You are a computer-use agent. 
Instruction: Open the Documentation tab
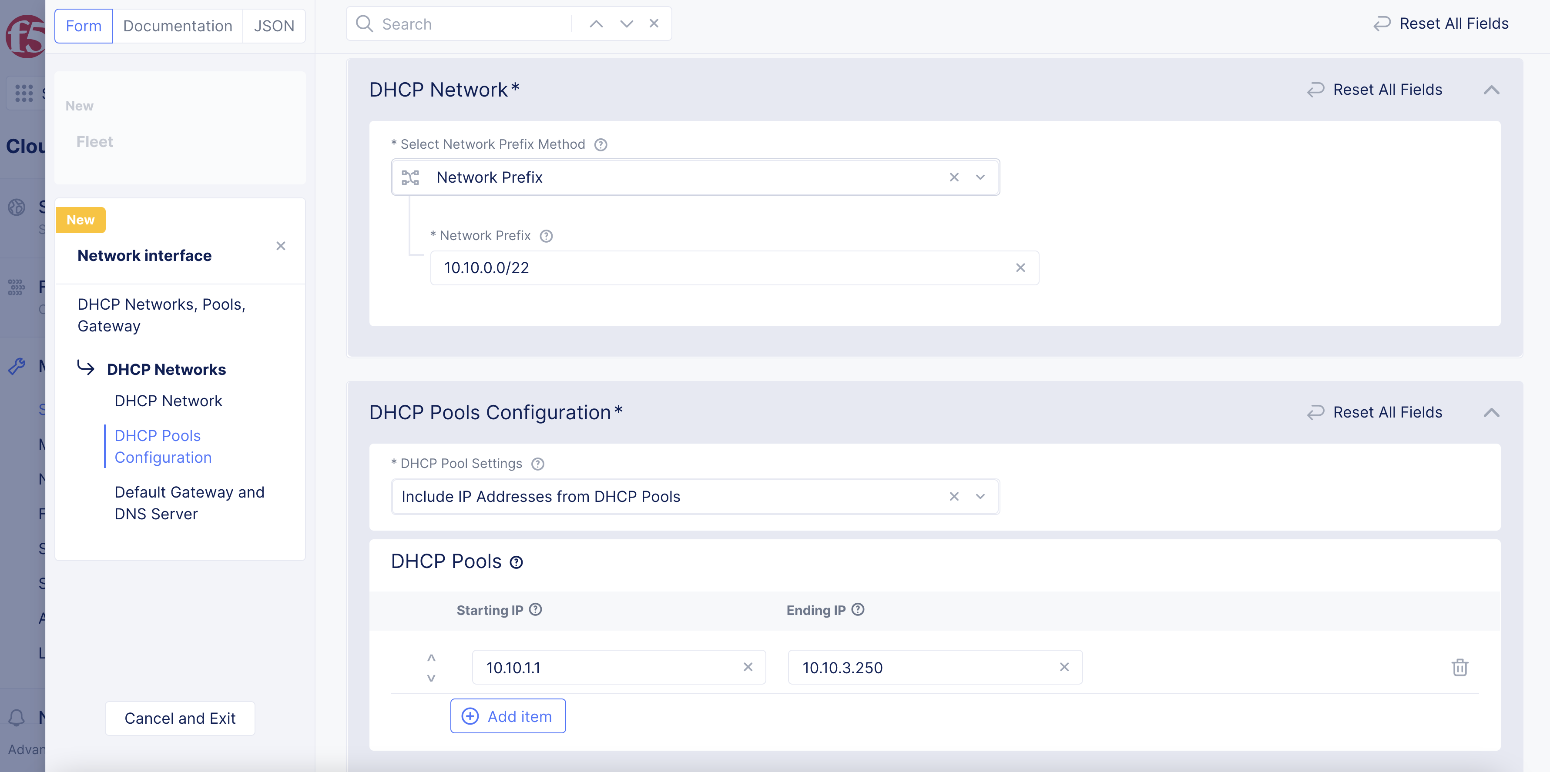click(178, 26)
